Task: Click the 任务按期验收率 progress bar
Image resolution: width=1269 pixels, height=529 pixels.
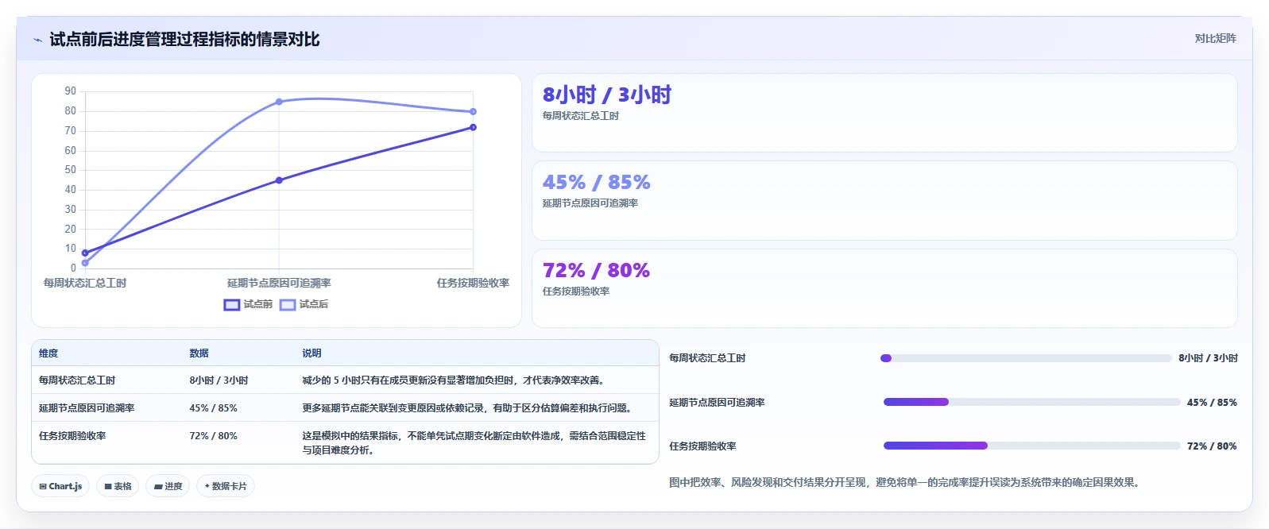Action: click(1031, 446)
